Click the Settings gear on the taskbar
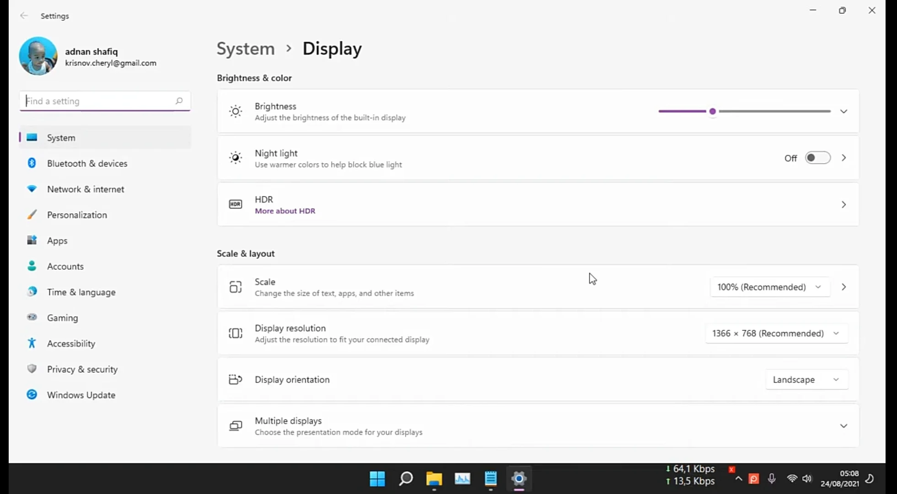 point(519,479)
